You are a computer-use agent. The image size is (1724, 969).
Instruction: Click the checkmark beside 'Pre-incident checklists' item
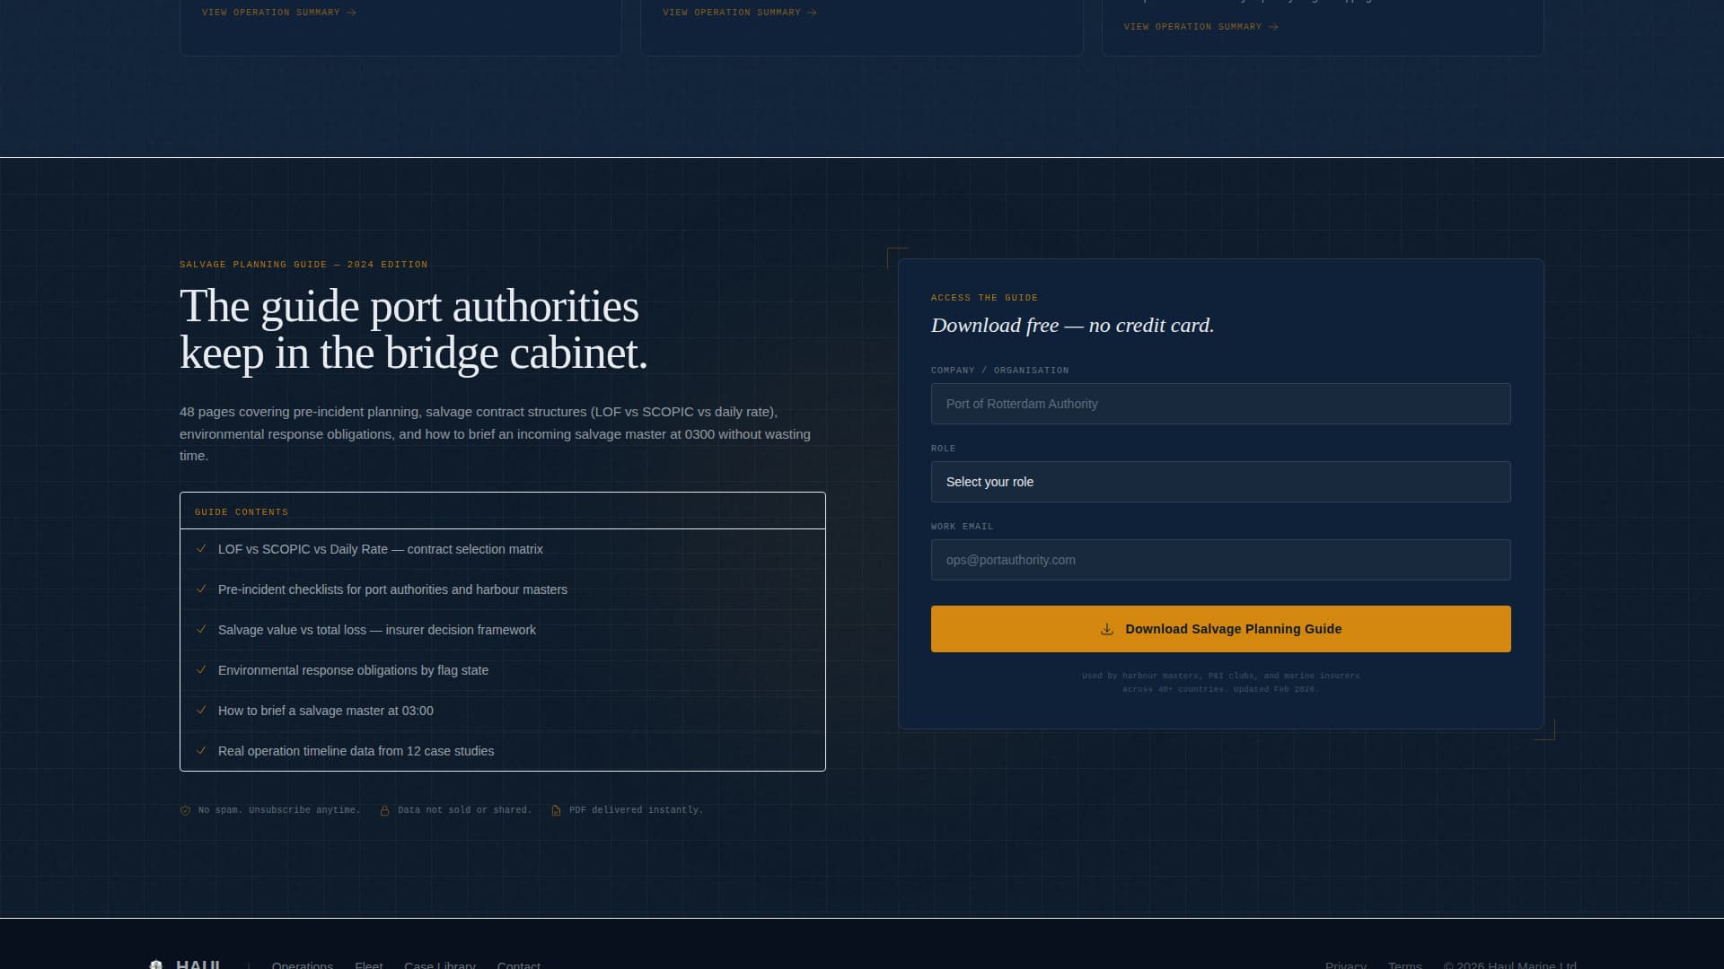pos(200,589)
